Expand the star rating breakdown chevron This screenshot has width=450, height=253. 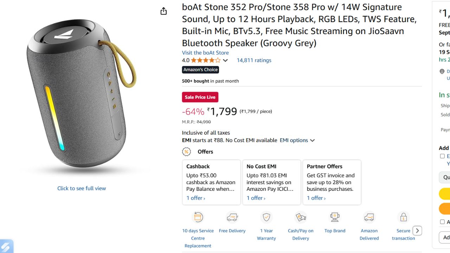pyautogui.click(x=225, y=60)
